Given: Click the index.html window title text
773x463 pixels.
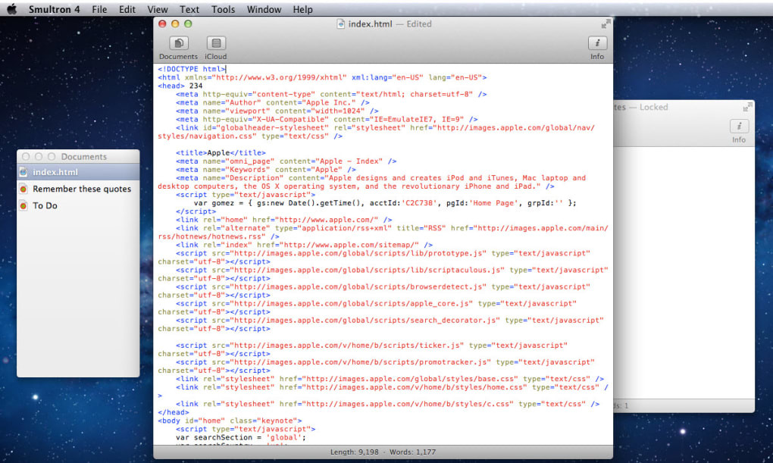Looking at the screenshot, I should tap(371, 23).
